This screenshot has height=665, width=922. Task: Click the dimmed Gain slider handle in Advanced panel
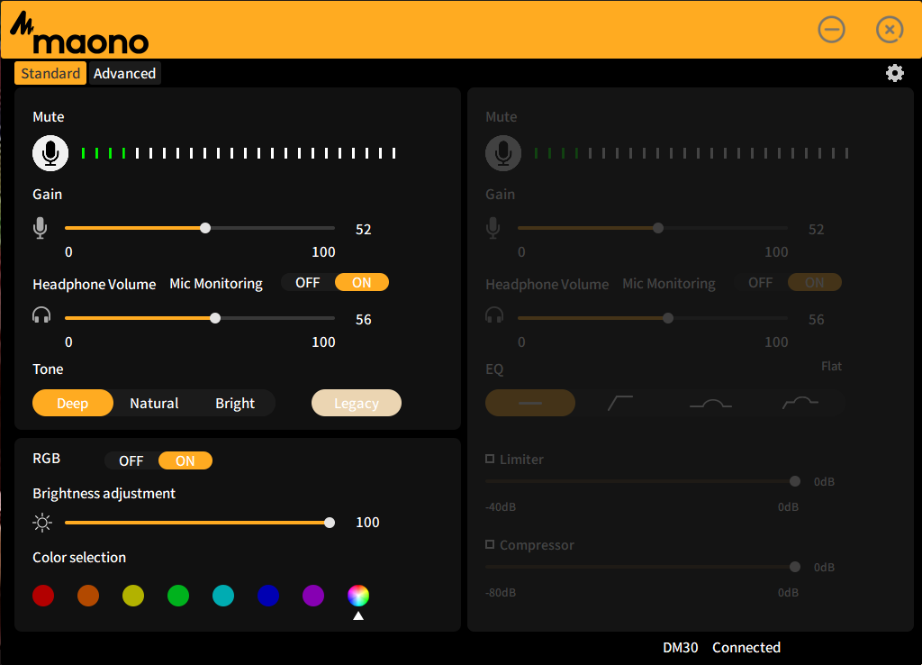coord(658,228)
